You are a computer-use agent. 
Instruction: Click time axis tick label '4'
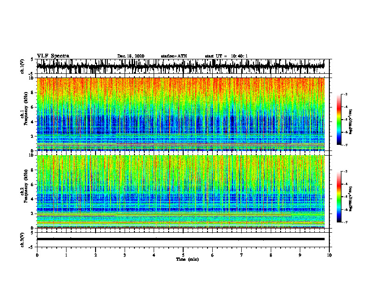[154, 255]
